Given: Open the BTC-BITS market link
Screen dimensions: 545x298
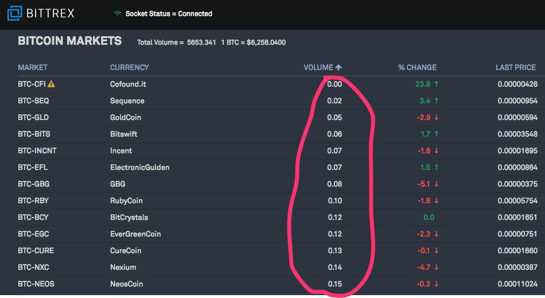Looking at the screenshot, I should (x=34, y=134).
